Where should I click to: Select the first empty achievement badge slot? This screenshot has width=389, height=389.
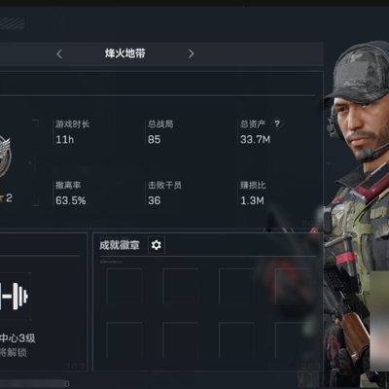(124, 286)
